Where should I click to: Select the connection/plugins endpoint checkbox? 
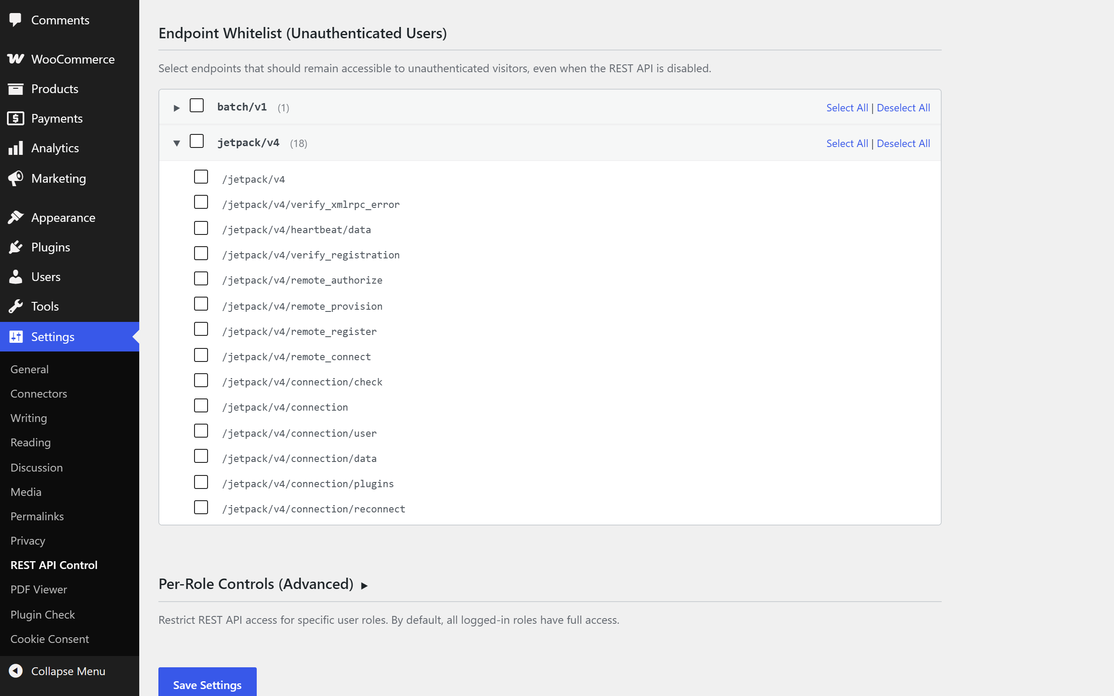click(x=201, y=482)
